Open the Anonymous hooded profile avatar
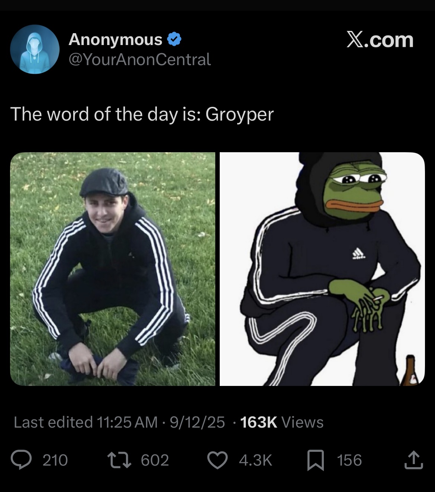Viewport: 435px width, 492px height. 35,49
